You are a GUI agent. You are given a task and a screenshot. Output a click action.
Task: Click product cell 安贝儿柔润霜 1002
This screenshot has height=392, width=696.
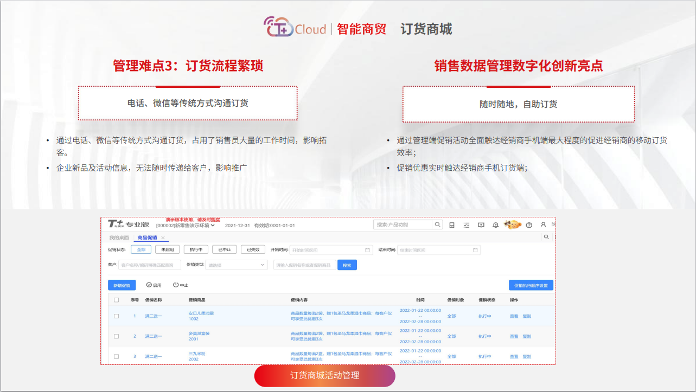click(x=201, y=316)
